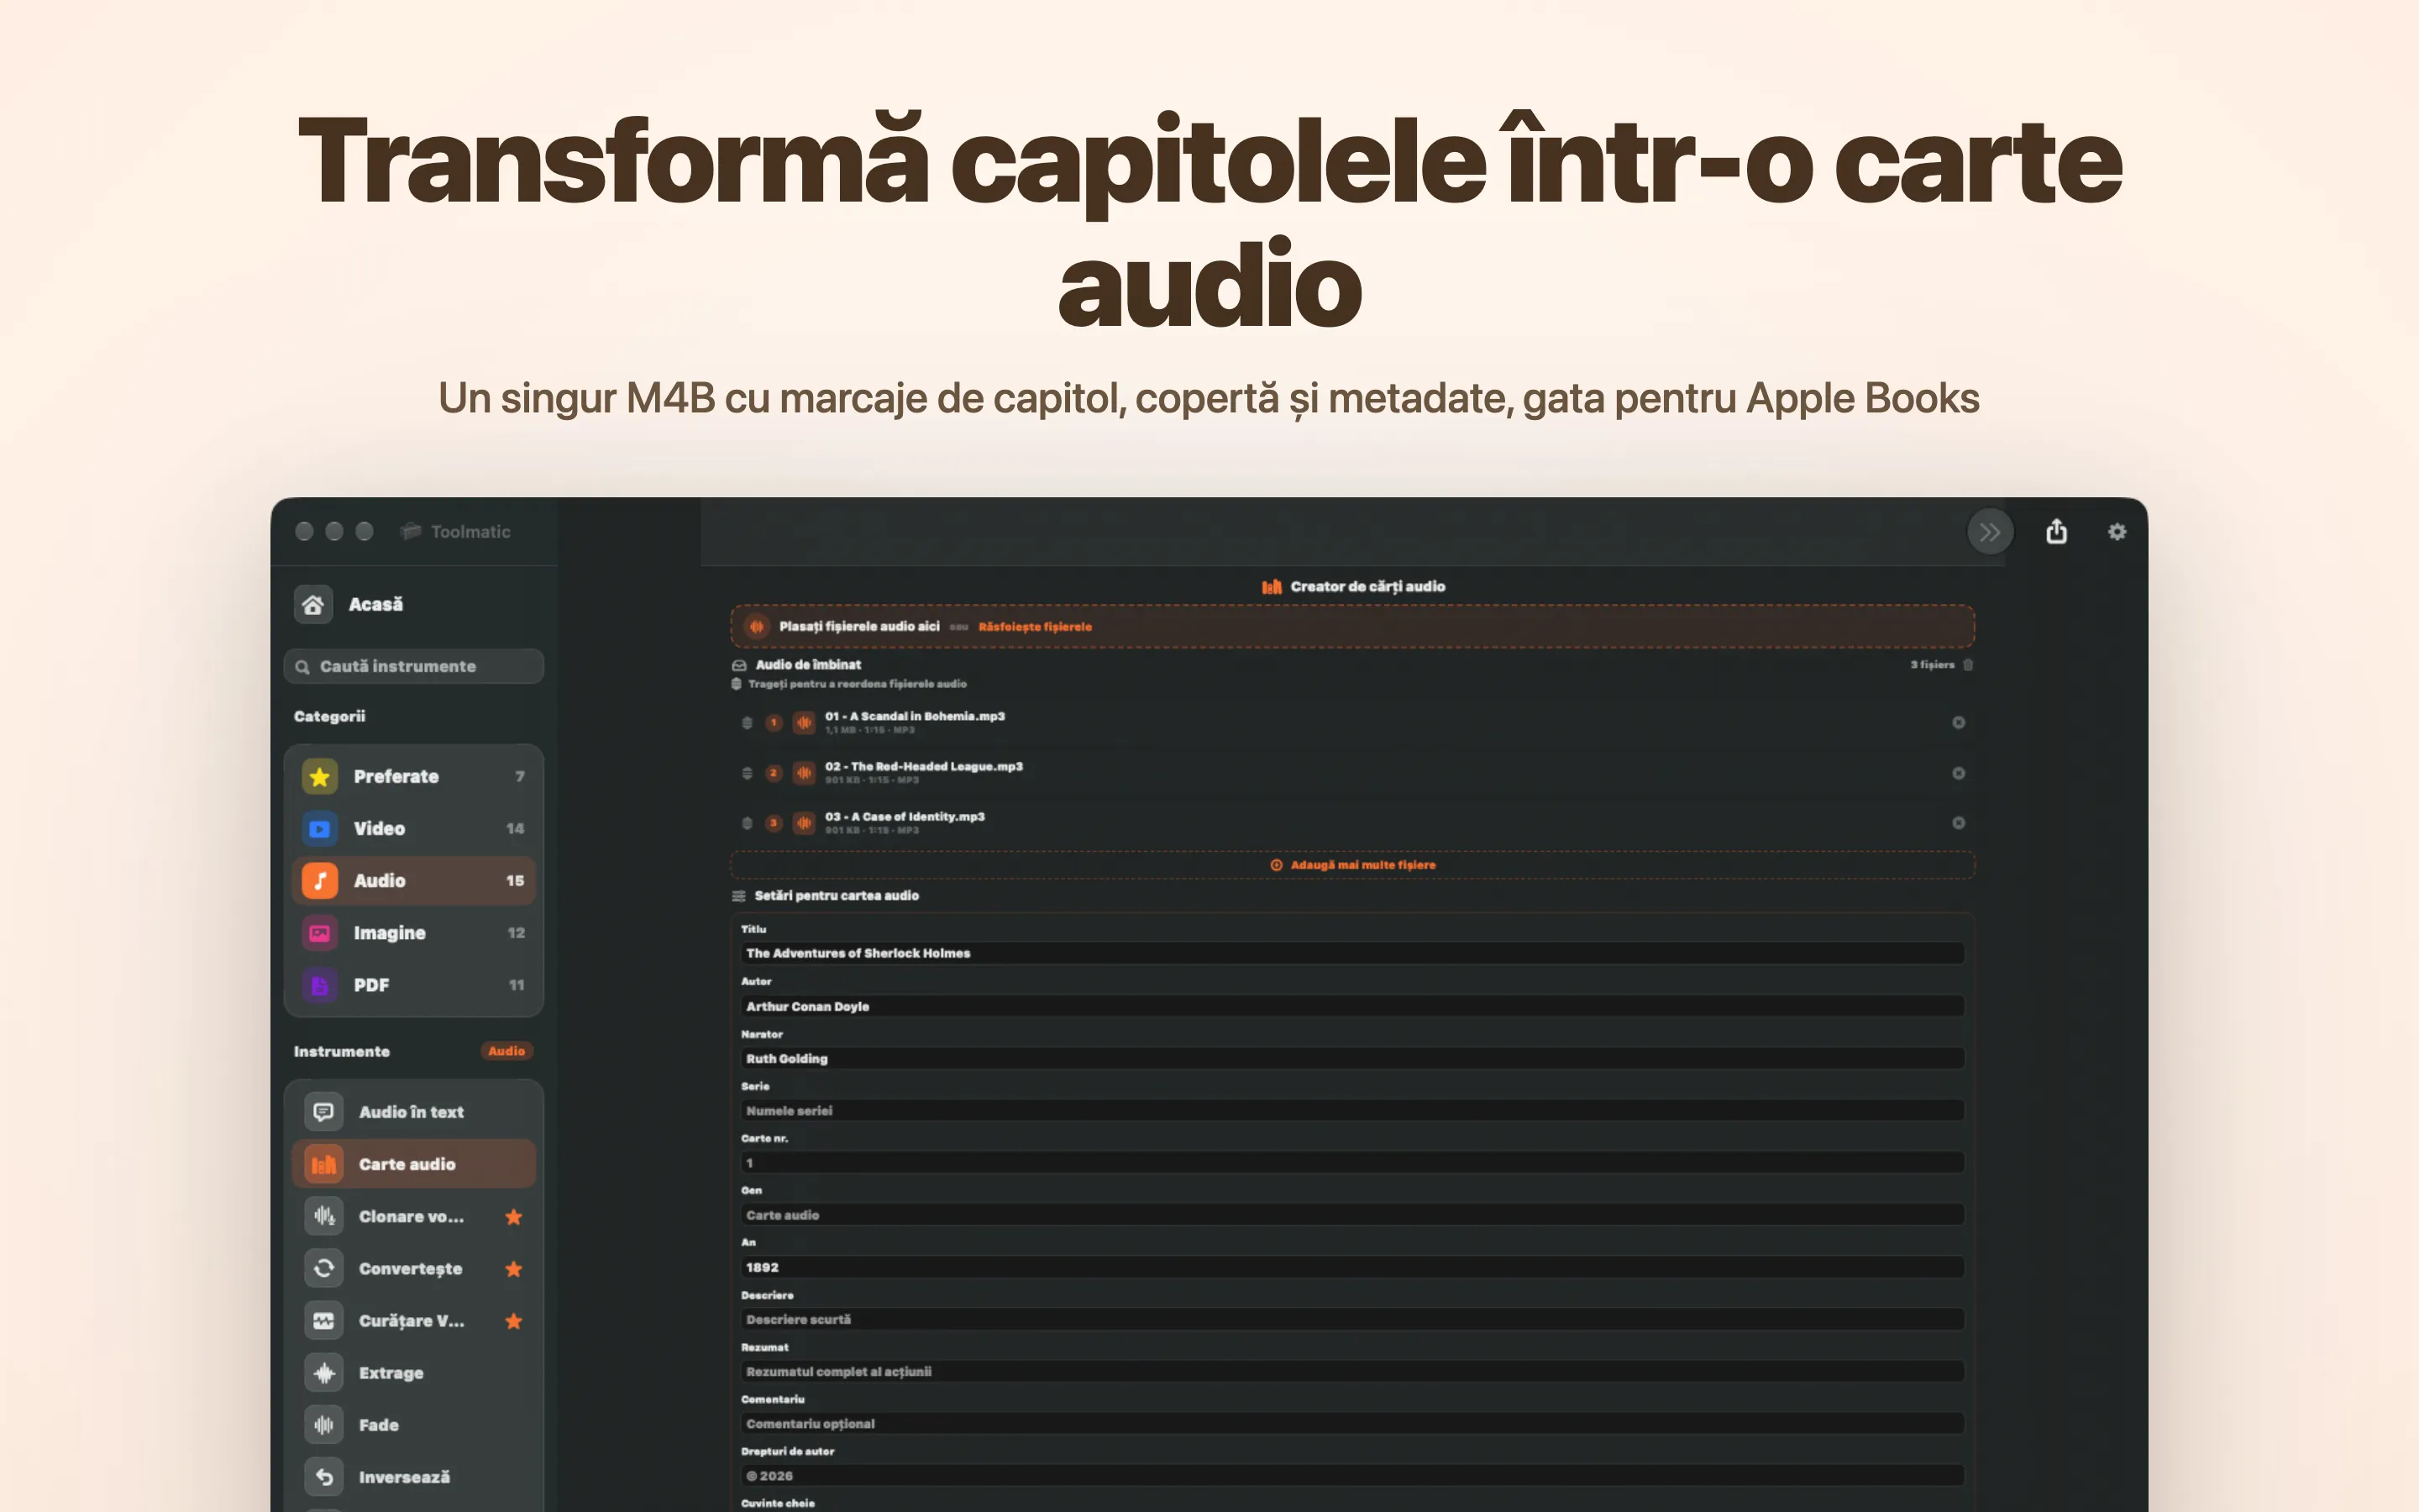Click the Carte nr. field

pos(1352,1162)
